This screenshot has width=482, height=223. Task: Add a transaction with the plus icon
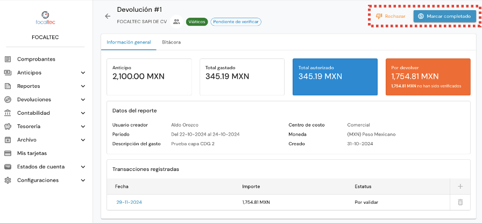pos(460,186)
